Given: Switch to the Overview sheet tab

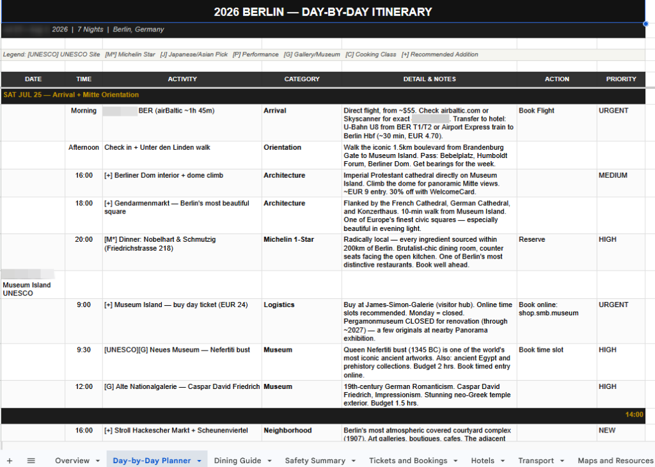Looking at the screenshot, I should click(x=72, y=461).
